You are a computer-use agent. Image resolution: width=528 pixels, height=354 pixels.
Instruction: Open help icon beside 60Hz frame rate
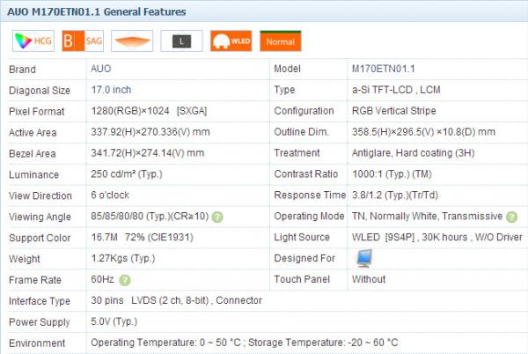coord(125,280)
